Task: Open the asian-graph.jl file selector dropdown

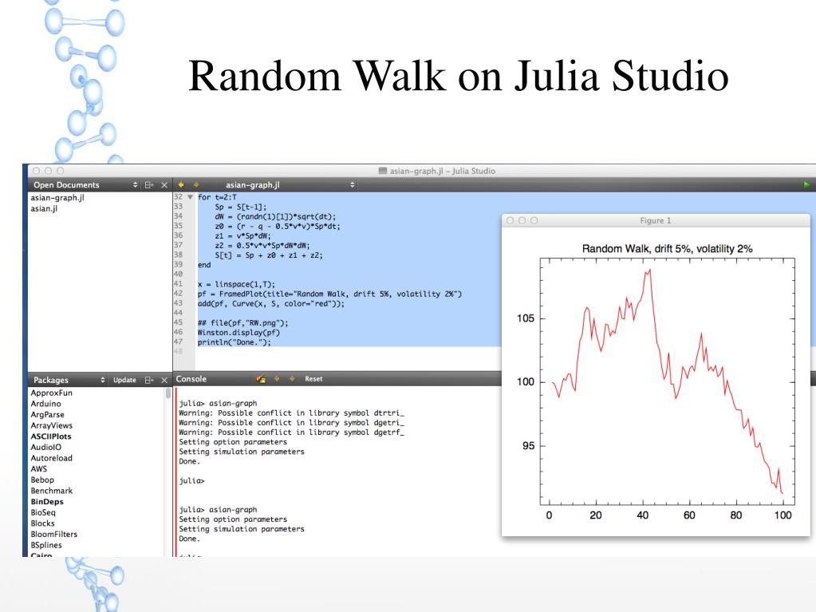Action: [x=353, y=185]
